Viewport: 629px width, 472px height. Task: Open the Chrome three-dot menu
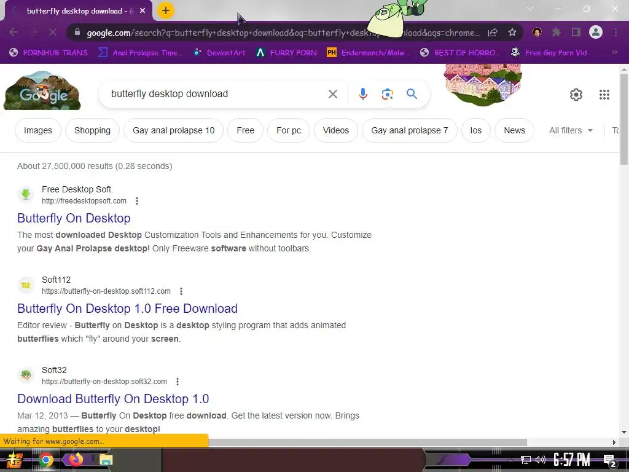[x=615, y=32]
